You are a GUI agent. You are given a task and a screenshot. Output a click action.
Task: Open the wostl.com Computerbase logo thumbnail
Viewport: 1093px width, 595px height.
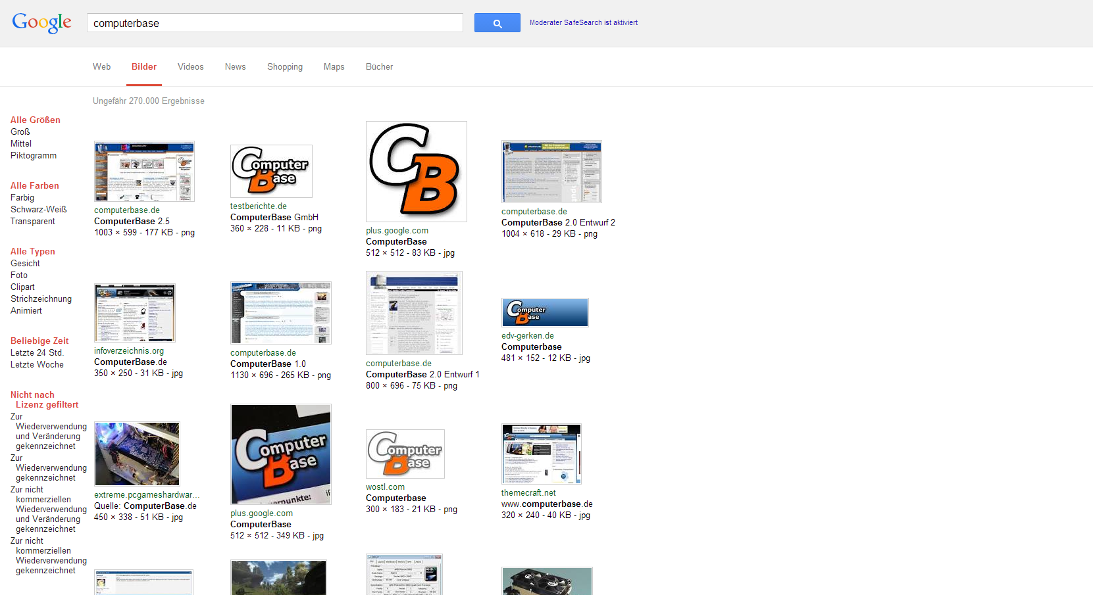[405, 454]
